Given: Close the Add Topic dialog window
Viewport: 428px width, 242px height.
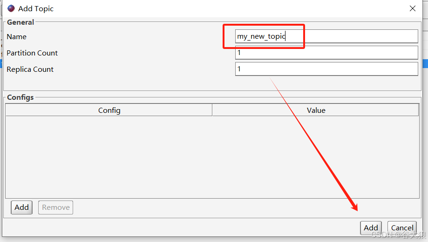Looking at the screenshot, I should (x=412, y=8).
